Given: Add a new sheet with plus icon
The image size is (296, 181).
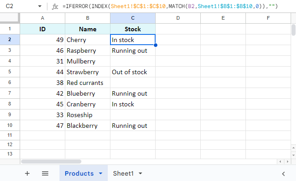Looking at the screenshot, I should click(x=27, y=173).
